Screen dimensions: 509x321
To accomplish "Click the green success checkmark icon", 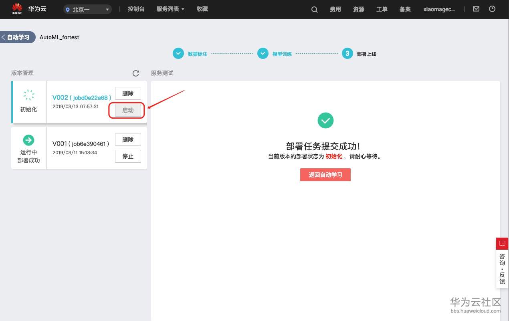I will click(325, 120).
